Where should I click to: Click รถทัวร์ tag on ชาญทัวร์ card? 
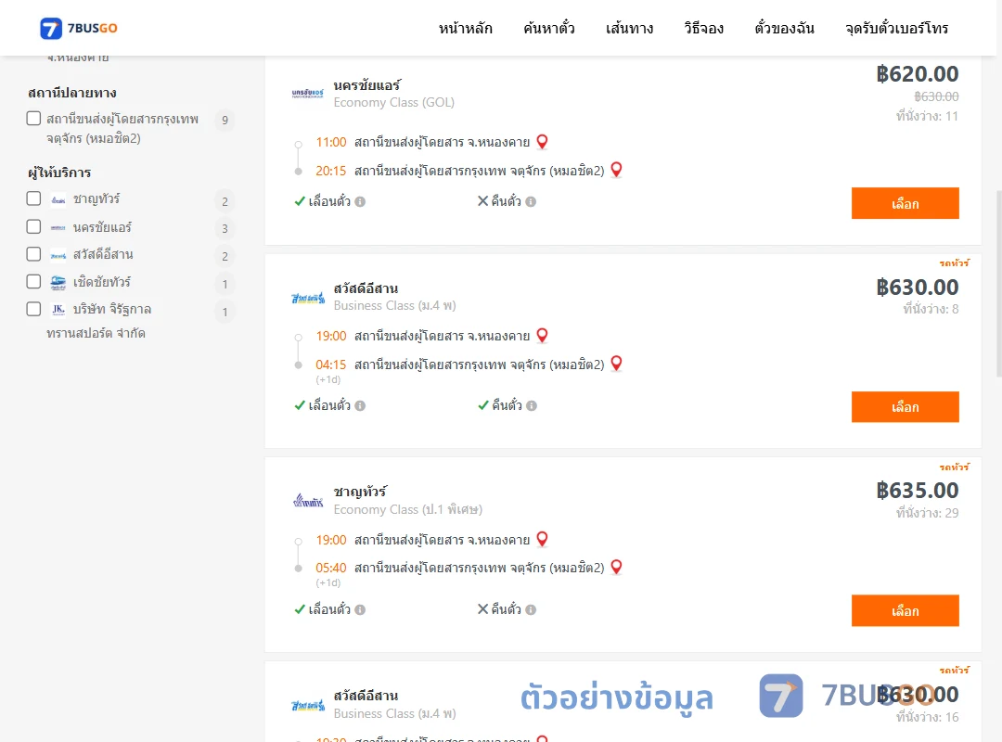(x=954, y=467)
